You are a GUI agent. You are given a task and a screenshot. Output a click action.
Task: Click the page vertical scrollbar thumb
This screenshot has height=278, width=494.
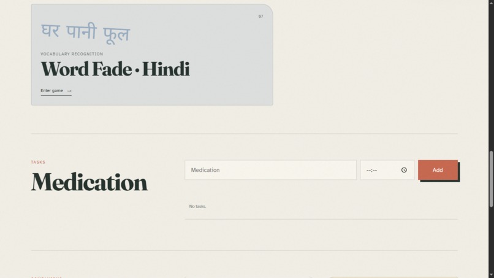(491, 179)
